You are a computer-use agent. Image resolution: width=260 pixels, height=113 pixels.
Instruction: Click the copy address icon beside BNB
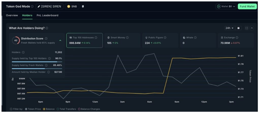pyautogui.click(x=83, y=7)
